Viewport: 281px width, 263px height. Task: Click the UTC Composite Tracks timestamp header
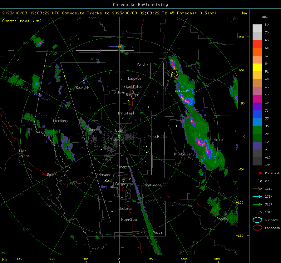point(109,13)
